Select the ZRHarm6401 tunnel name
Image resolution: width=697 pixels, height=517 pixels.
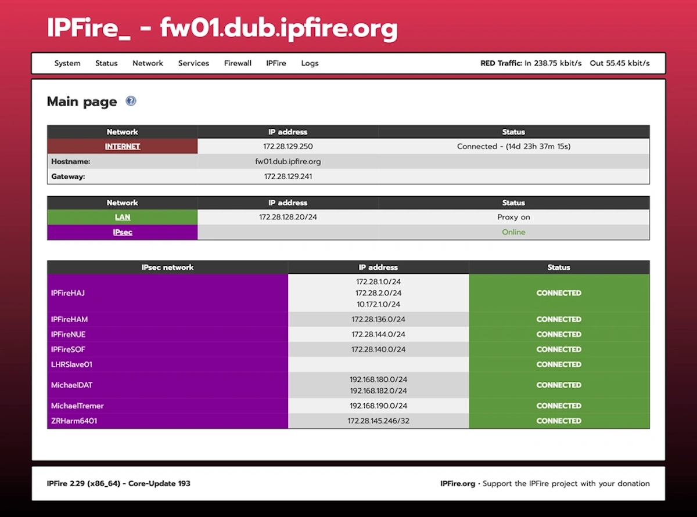(74, 421)
